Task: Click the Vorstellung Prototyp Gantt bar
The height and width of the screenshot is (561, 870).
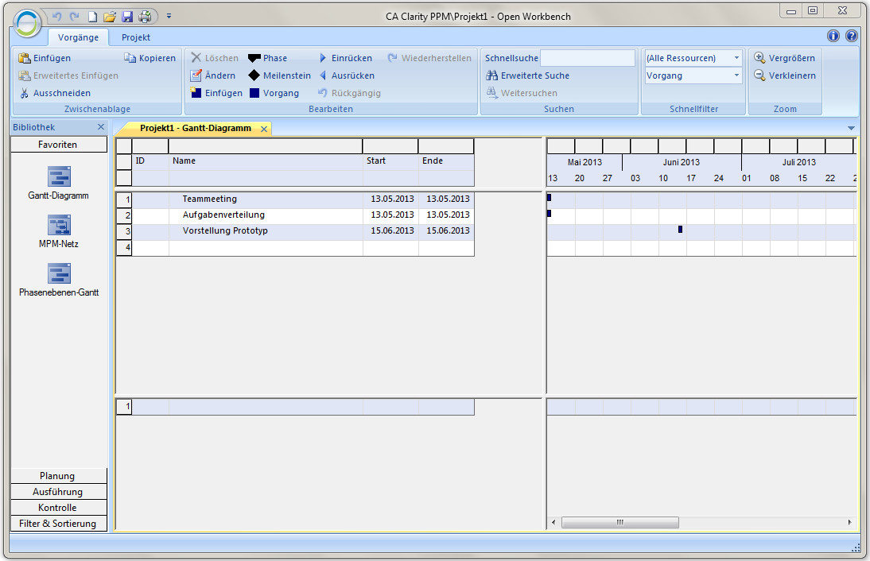Action: coord(680,229)
